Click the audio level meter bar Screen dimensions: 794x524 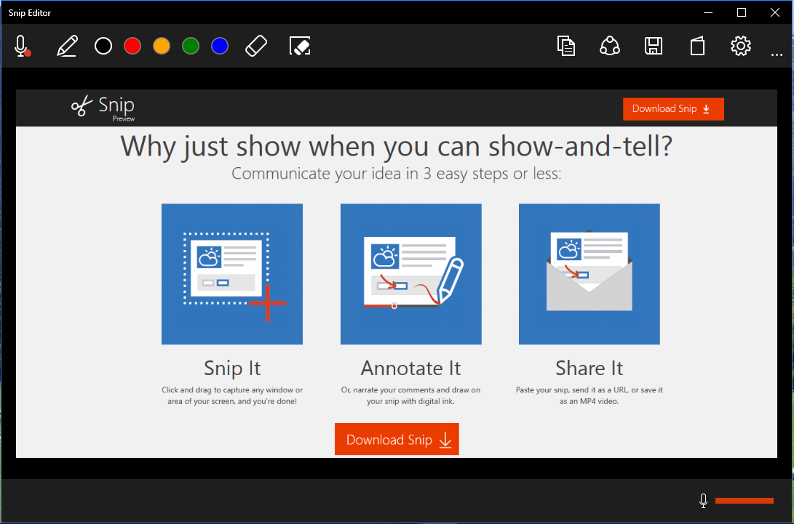(744, 500)
